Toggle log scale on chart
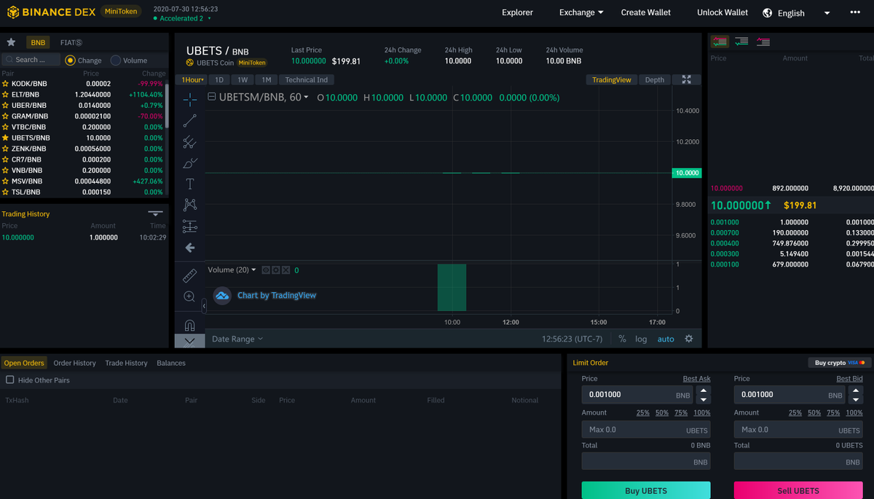 tap(641, 339)
